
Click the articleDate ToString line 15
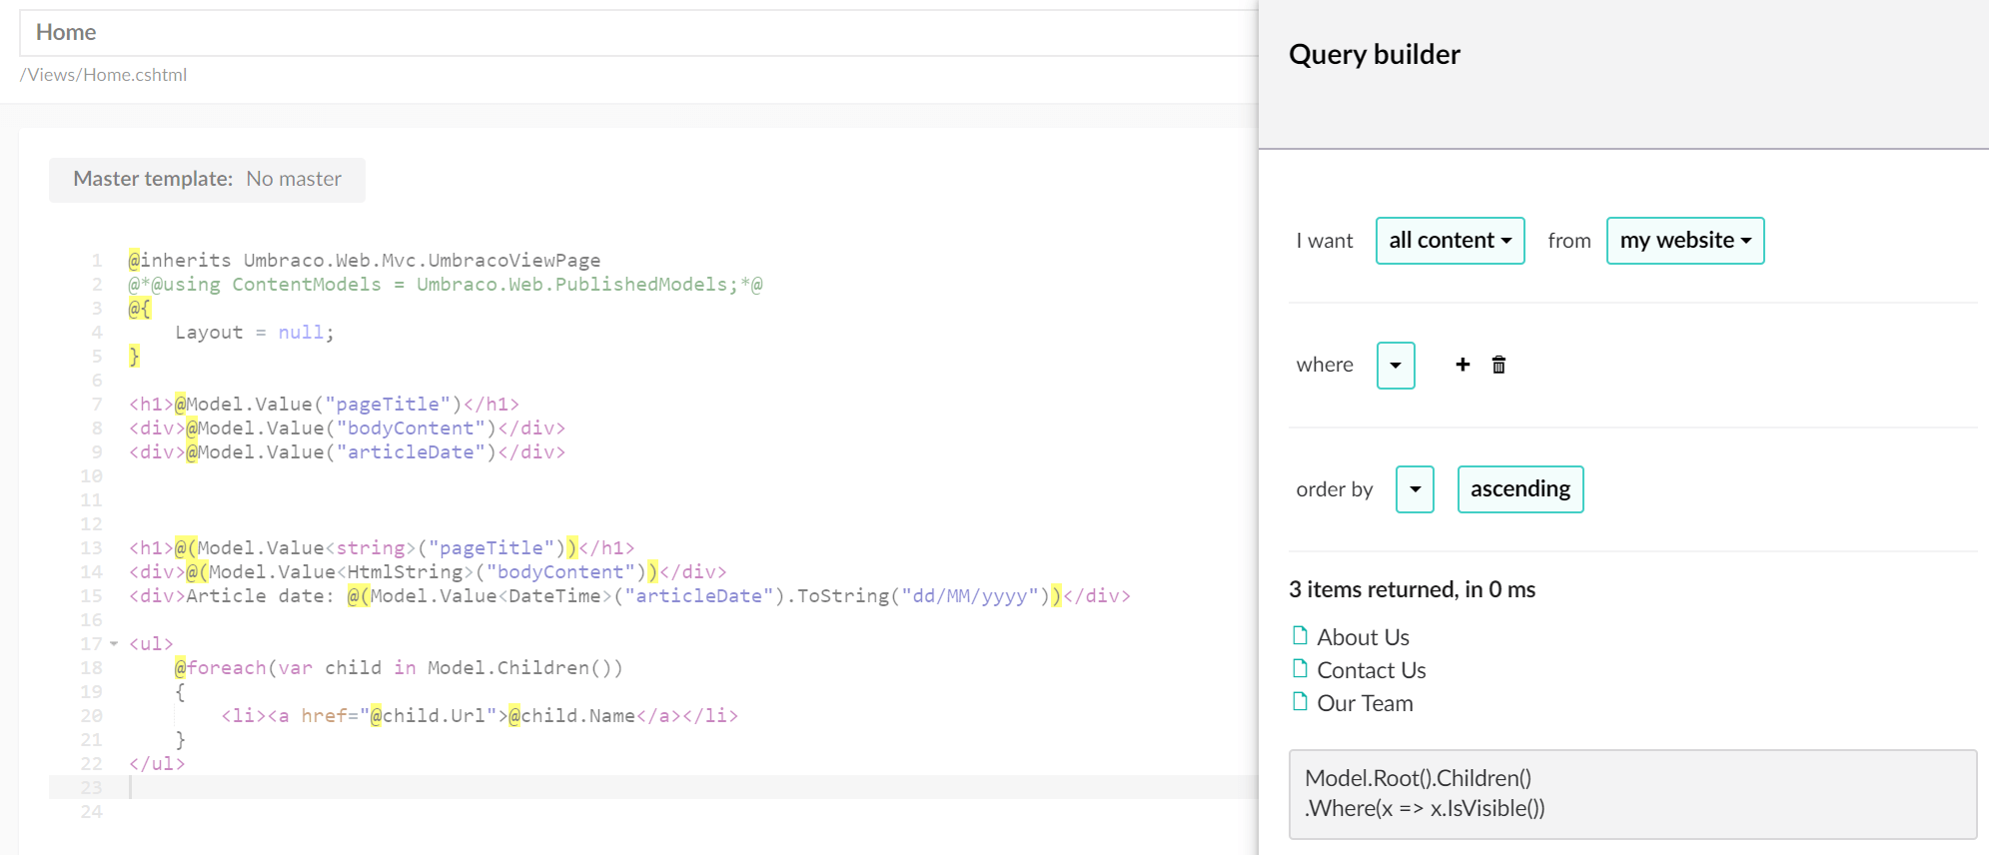point(629,596)
